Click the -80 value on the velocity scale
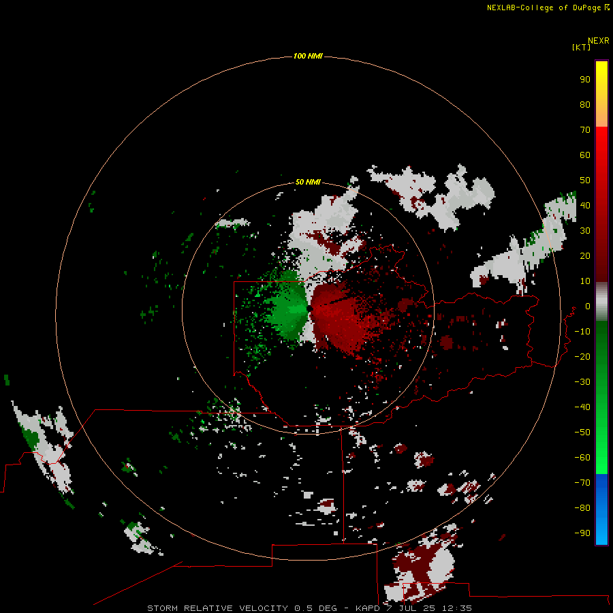The height and width of the screenshot is (613, 613). click(x=582, y=508)
